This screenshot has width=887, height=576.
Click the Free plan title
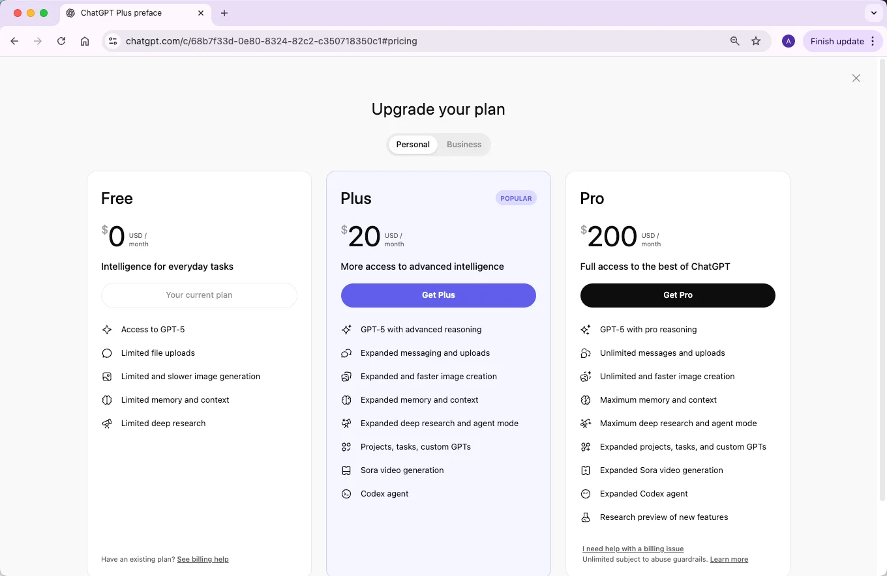117,199
